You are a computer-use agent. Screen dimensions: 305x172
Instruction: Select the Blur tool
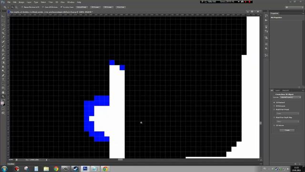coord(3,67)
